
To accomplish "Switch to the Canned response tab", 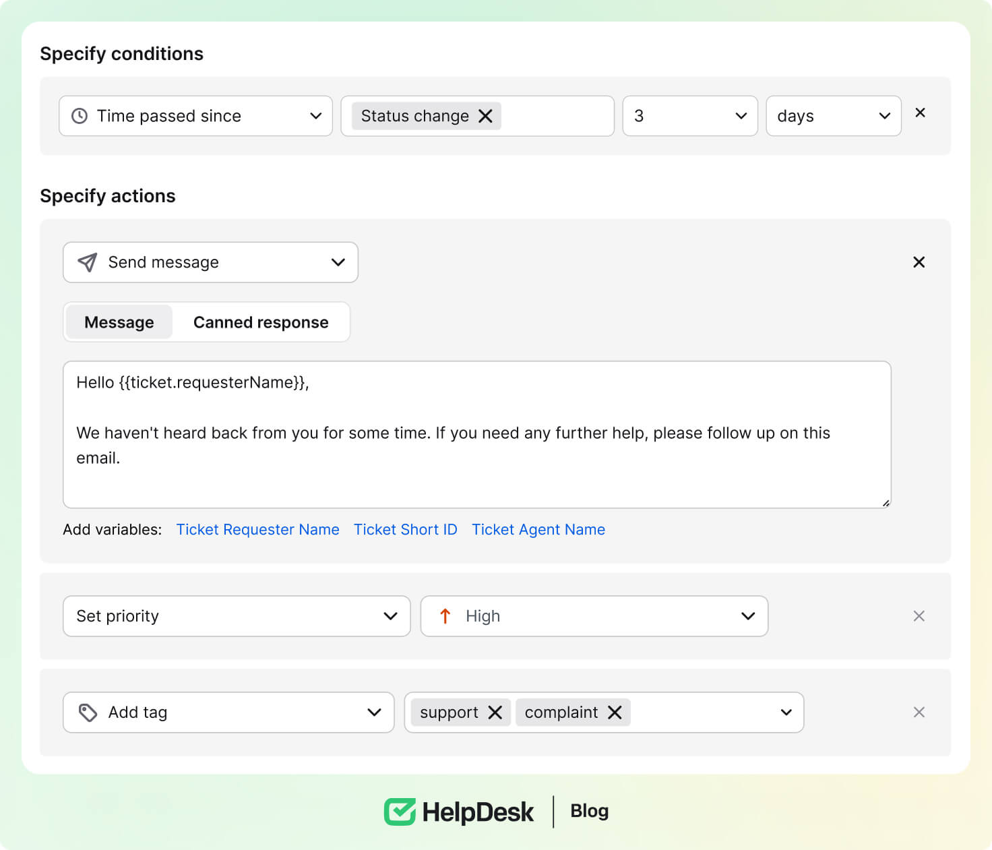I will [261, 322].
